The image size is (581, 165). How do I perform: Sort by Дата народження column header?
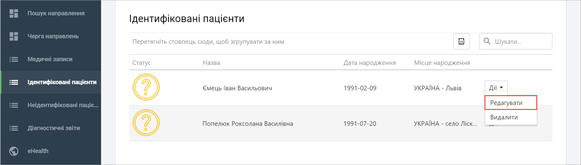370,63
